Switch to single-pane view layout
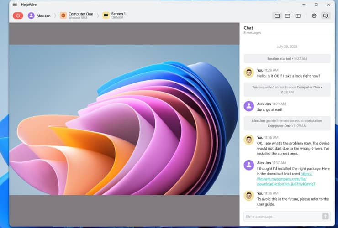338x228 pixels. tap(277, 16)
